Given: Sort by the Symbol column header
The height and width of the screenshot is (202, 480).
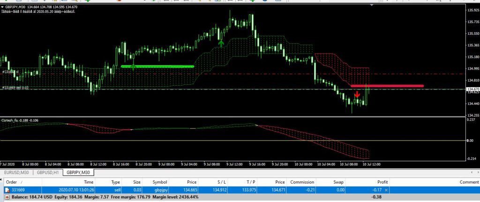Looking at the screenshot, I should coord(155,182).
